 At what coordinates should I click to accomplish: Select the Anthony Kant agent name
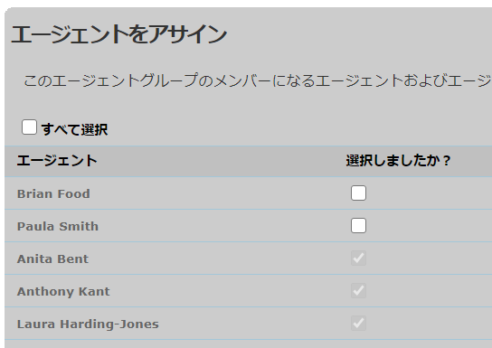click(63, 292)
